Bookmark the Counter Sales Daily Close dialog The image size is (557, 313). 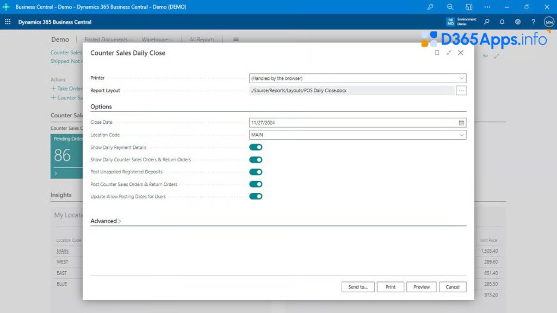(x=437, y=53)
